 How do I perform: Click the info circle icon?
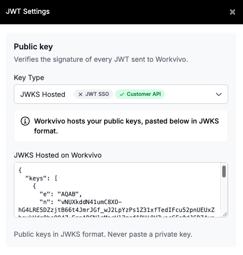[x=25, y=121]
